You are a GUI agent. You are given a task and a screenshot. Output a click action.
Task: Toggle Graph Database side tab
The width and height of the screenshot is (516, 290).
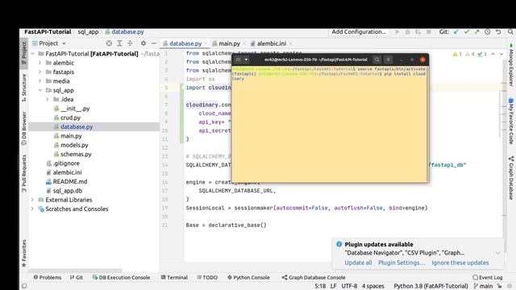click(510, 177)
